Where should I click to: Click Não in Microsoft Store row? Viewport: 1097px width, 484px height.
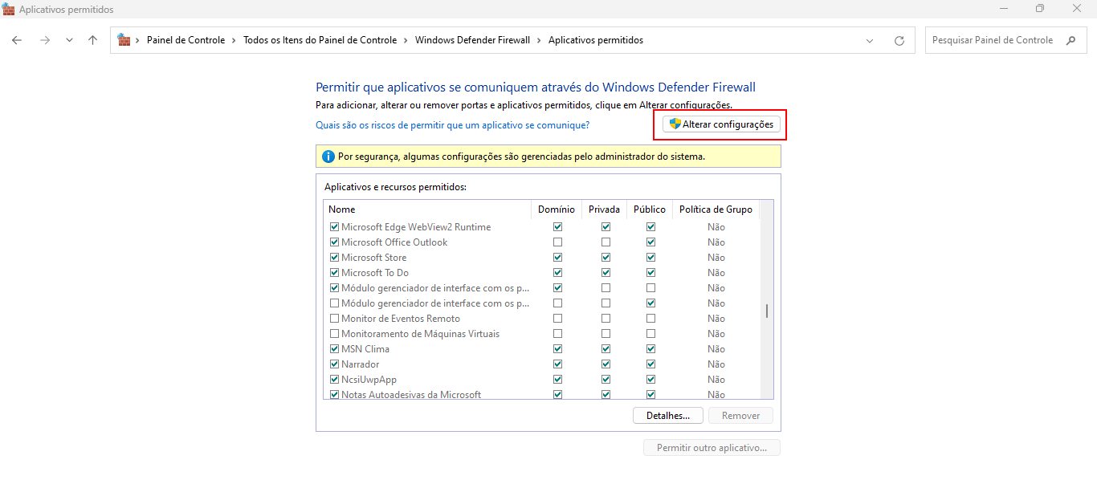click(716, 258)
